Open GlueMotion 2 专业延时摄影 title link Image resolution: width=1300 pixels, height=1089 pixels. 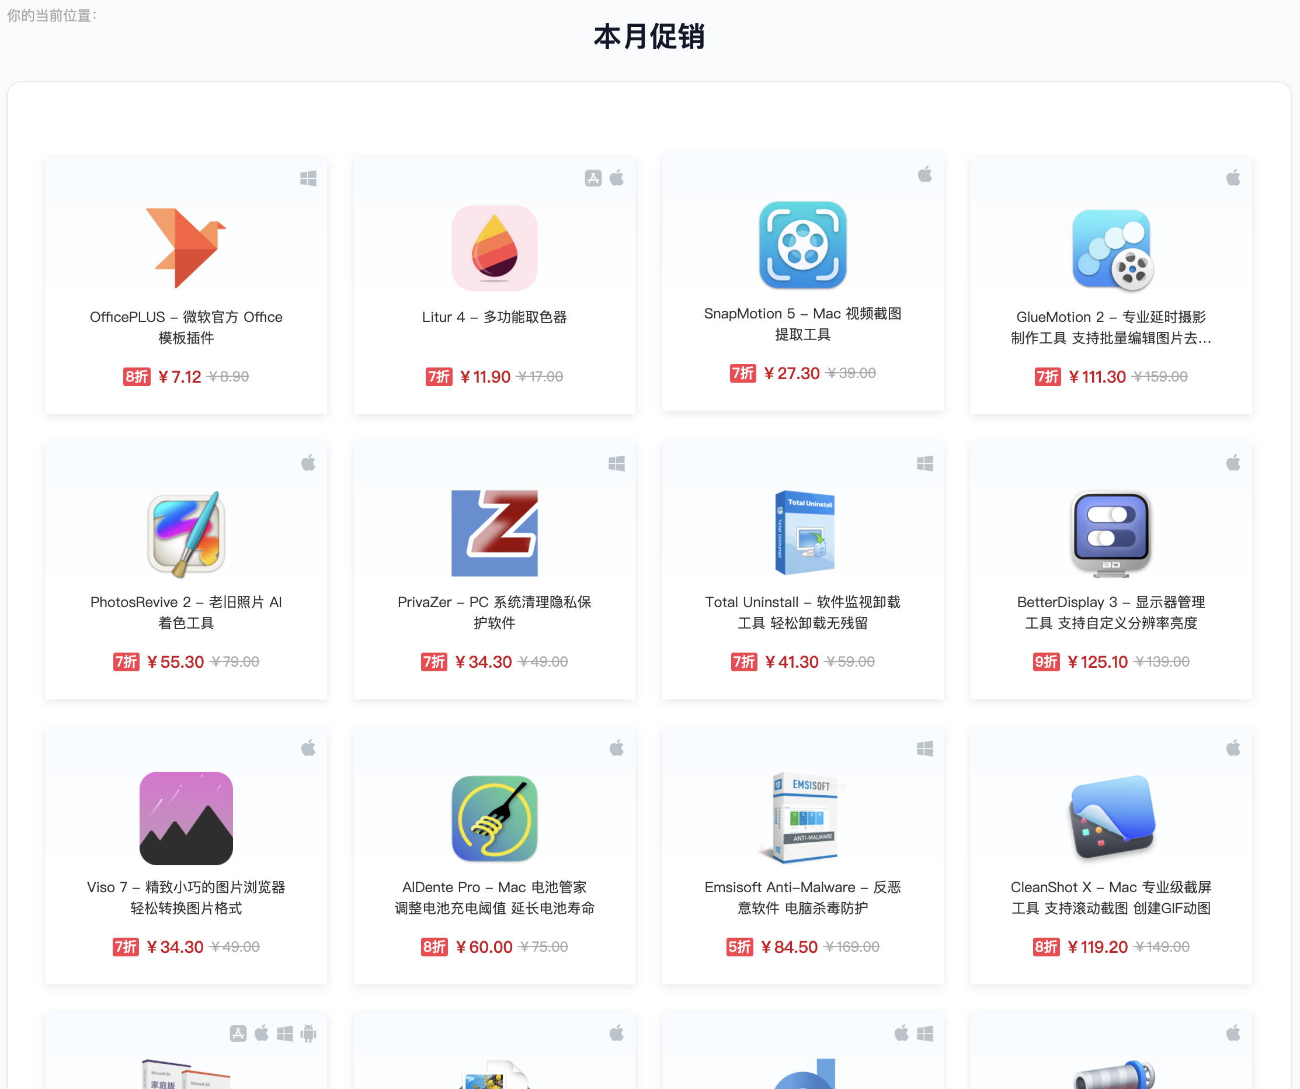click(1111, 327)
